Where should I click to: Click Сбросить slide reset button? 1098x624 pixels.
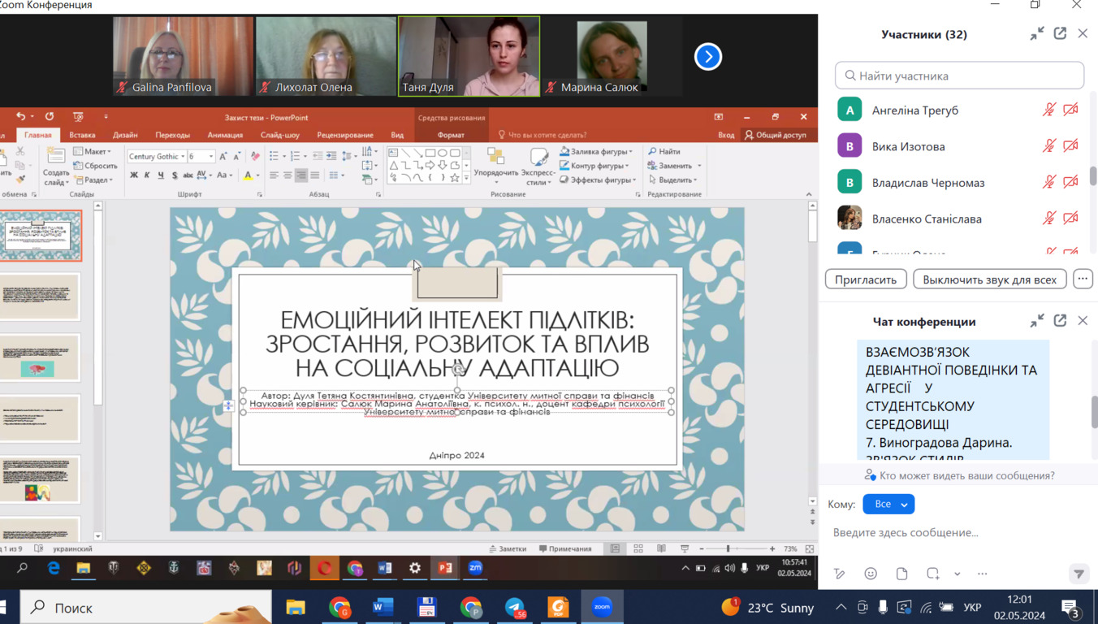[x=96, y=166]
